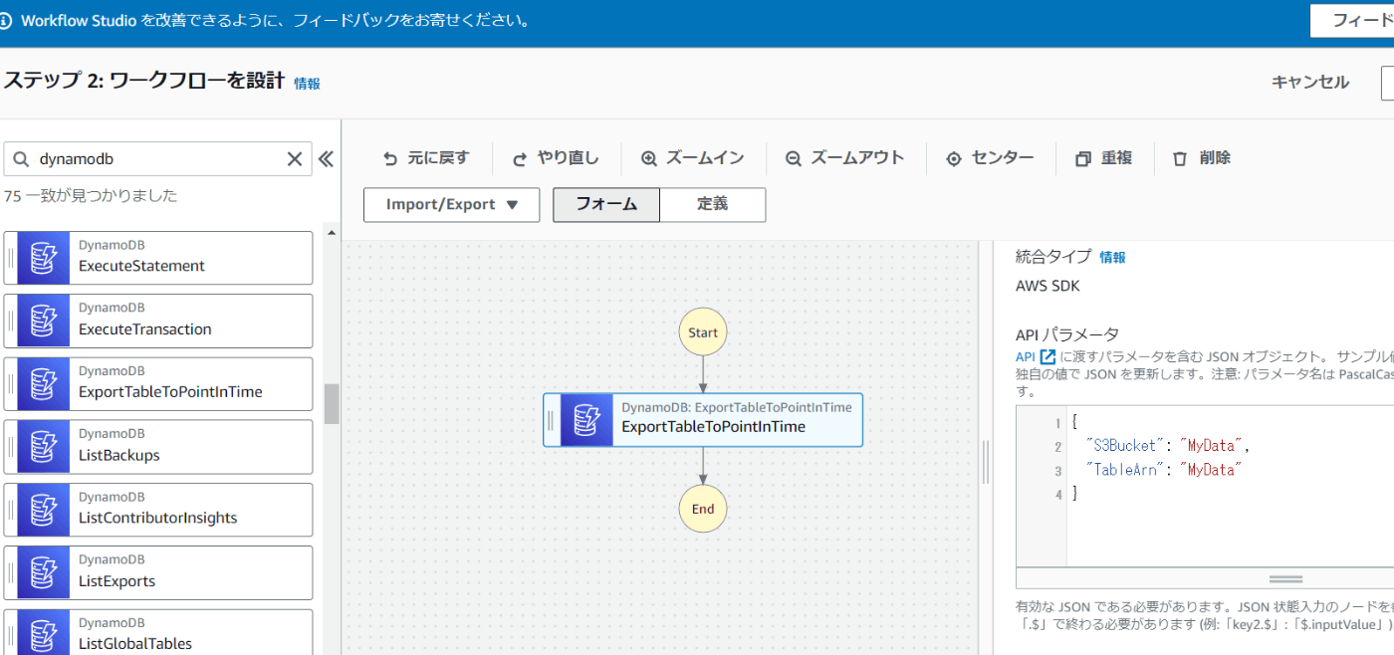Screen dimensions: 1394x655
Task: Clear the dynamodb search text with X
Action: point(295,159)
